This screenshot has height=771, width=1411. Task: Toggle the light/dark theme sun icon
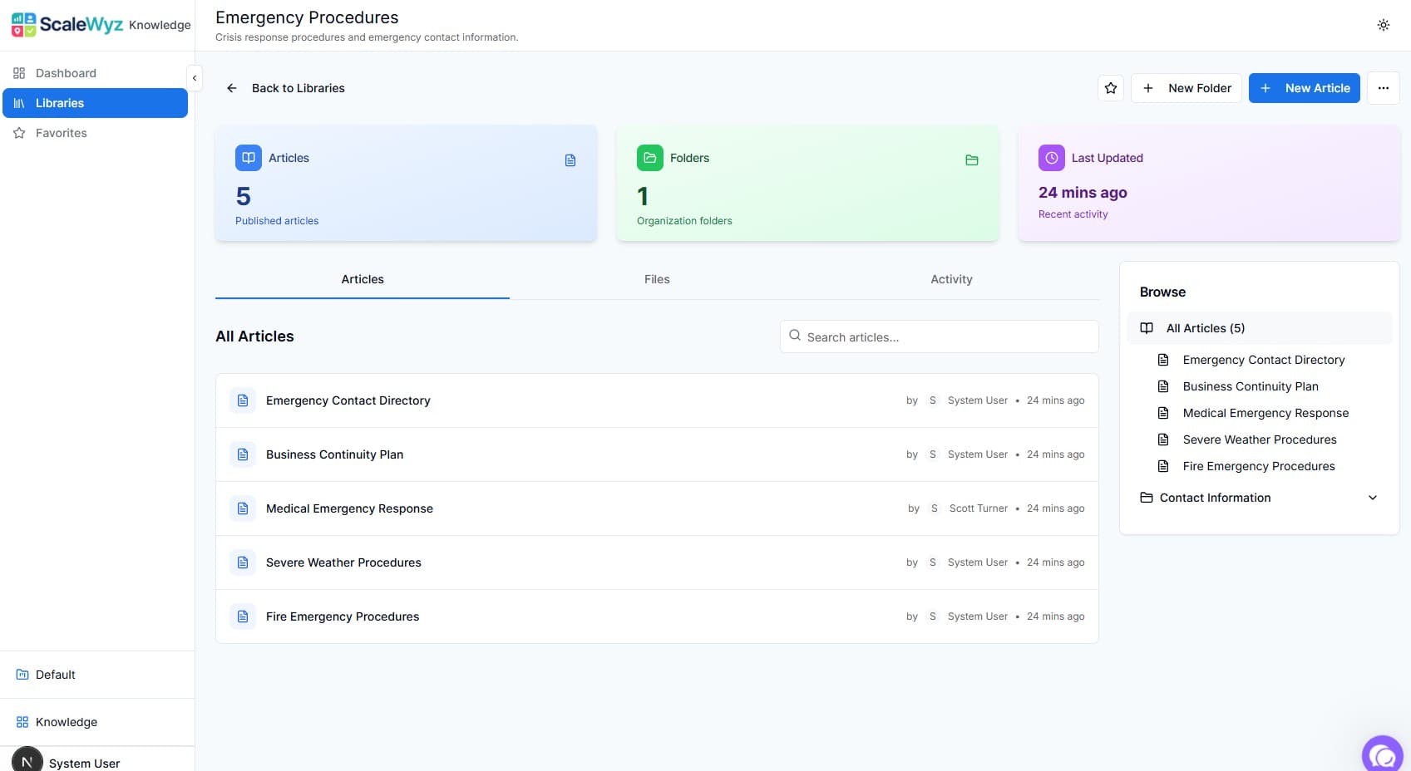point(1383,25)
